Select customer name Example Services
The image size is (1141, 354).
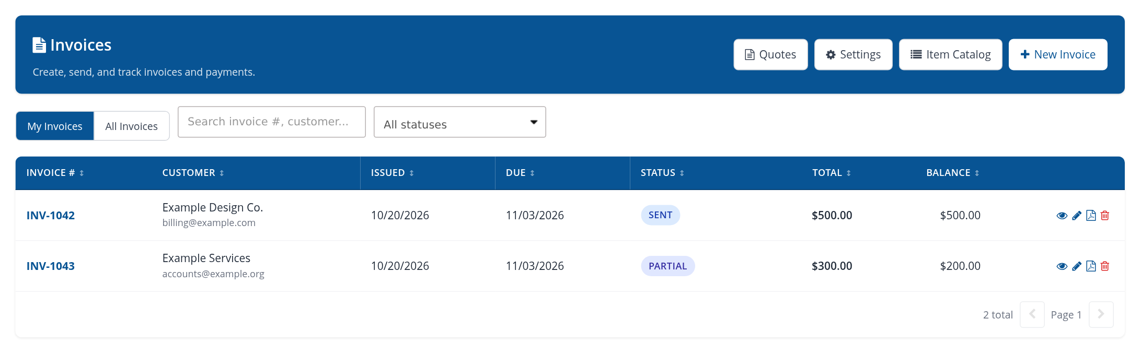pyautogui.click(x=206, y=258)
